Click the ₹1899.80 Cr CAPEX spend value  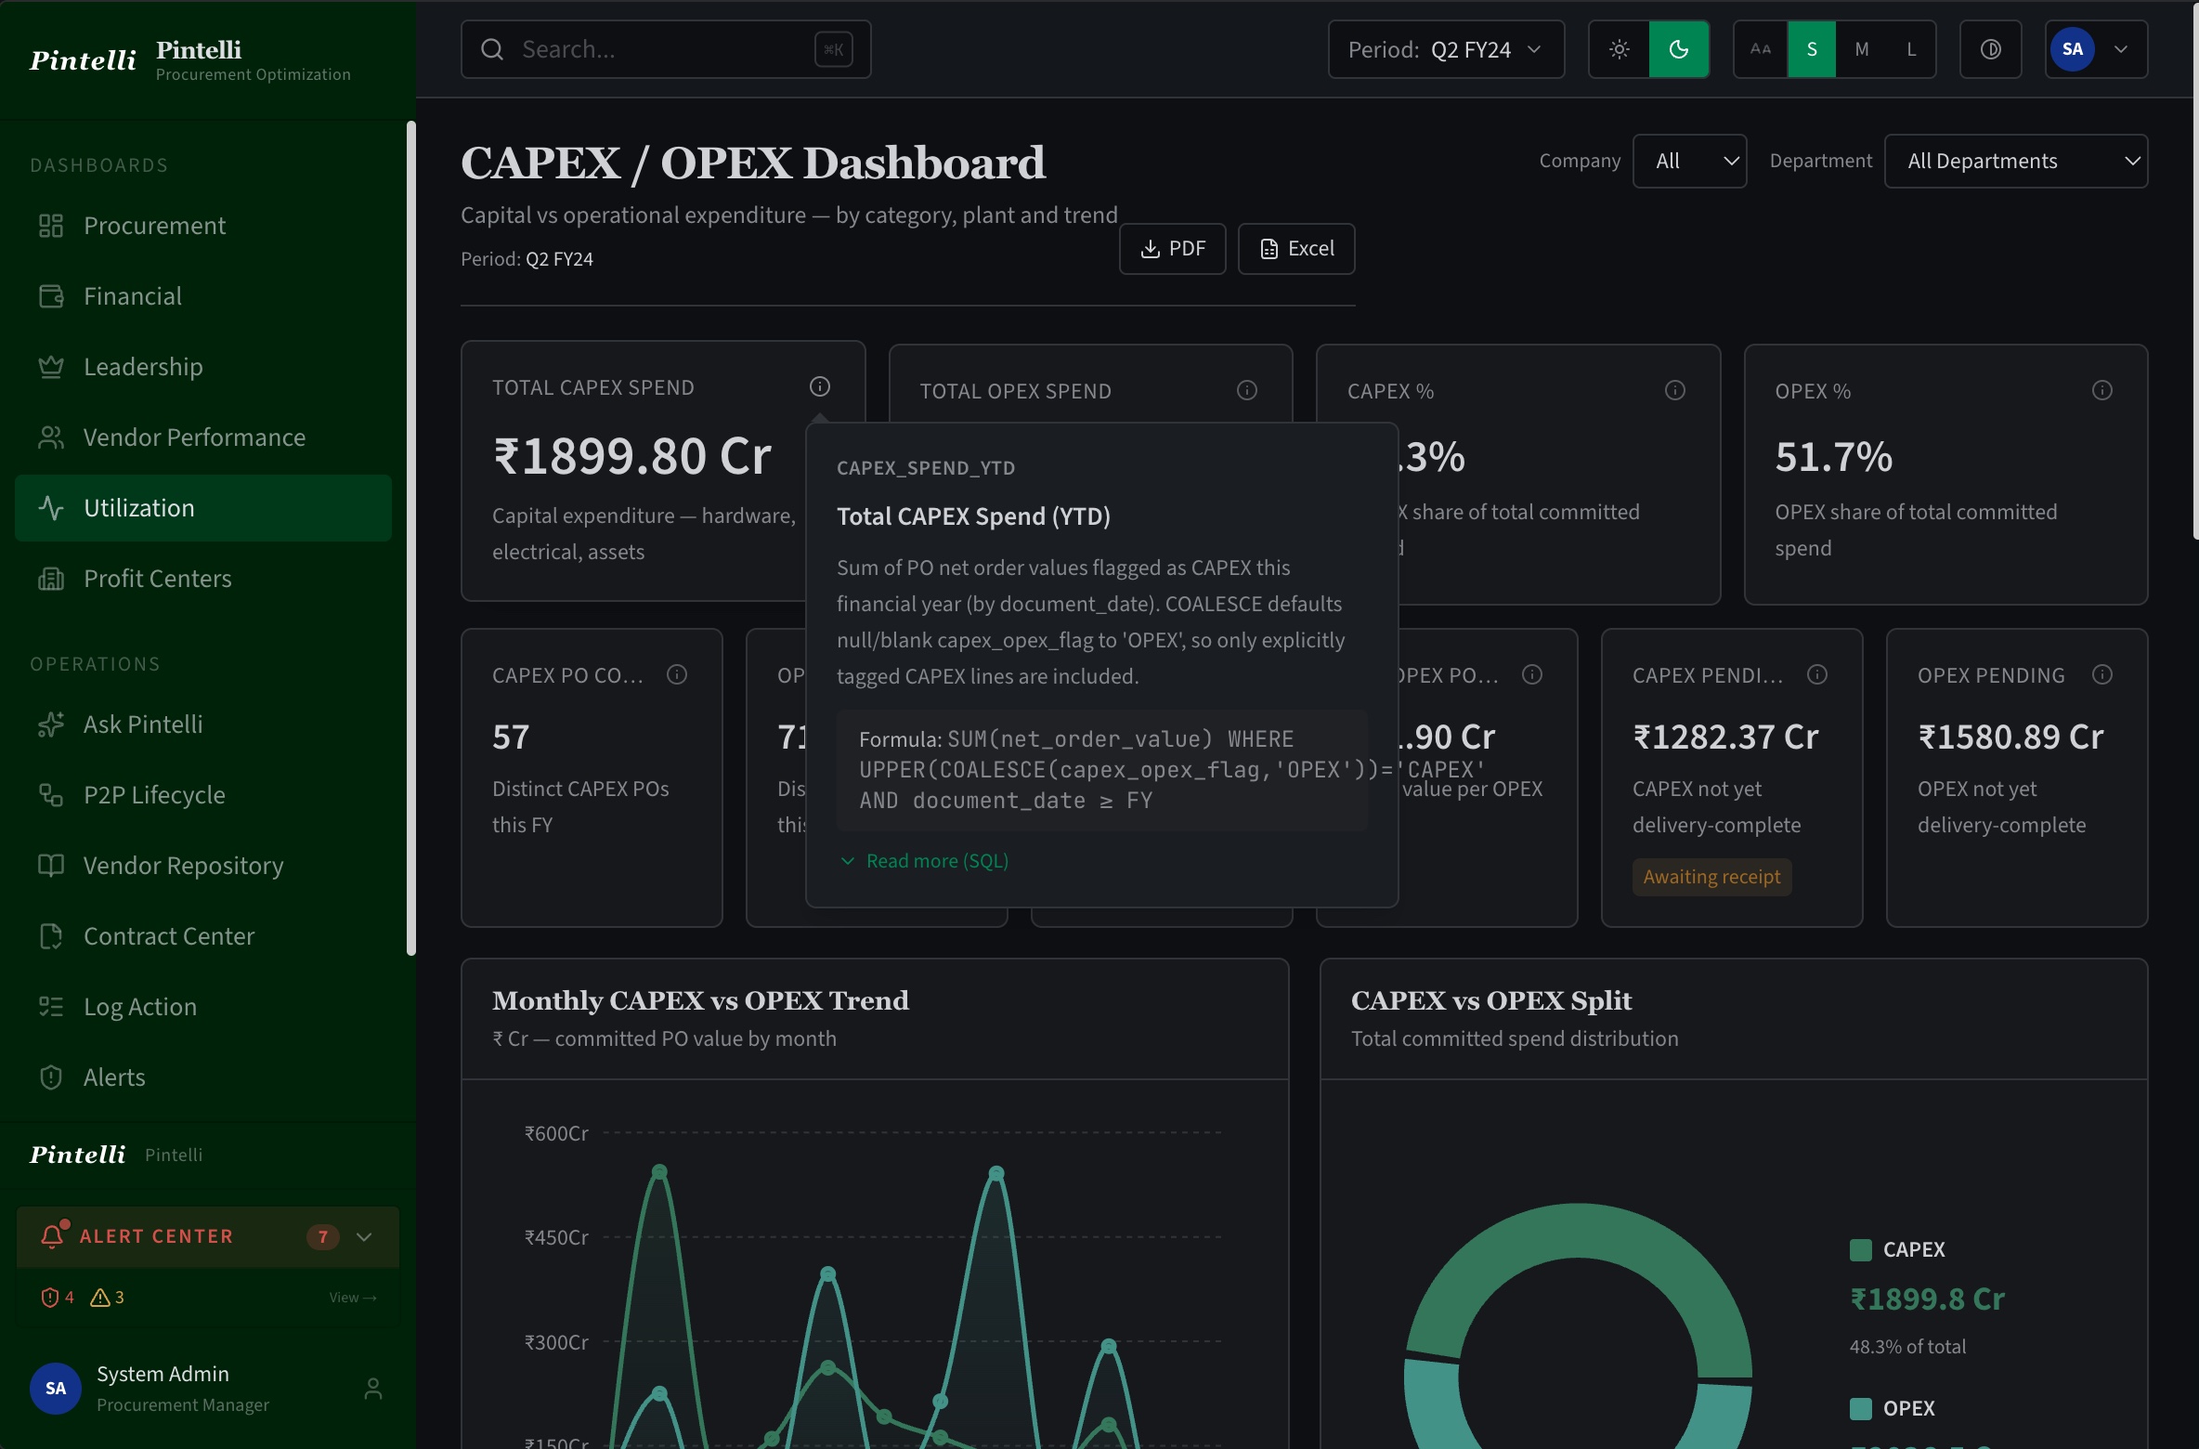(632, 456)
